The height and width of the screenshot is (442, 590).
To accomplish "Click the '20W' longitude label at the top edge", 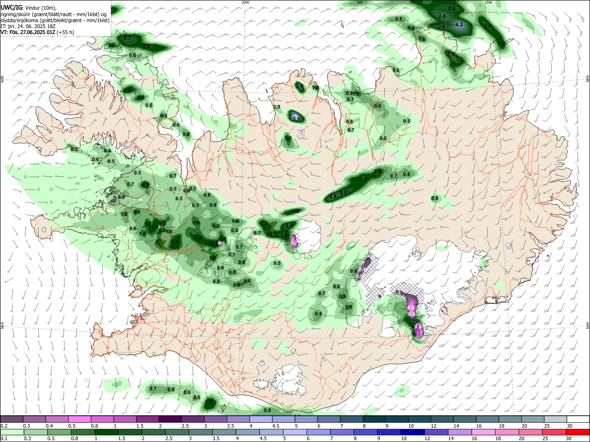I will coord(245,2).
